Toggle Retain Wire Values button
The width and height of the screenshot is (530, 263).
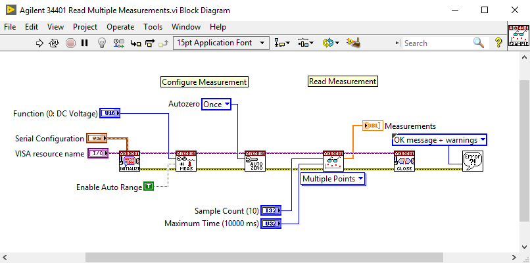coord(119,43)
